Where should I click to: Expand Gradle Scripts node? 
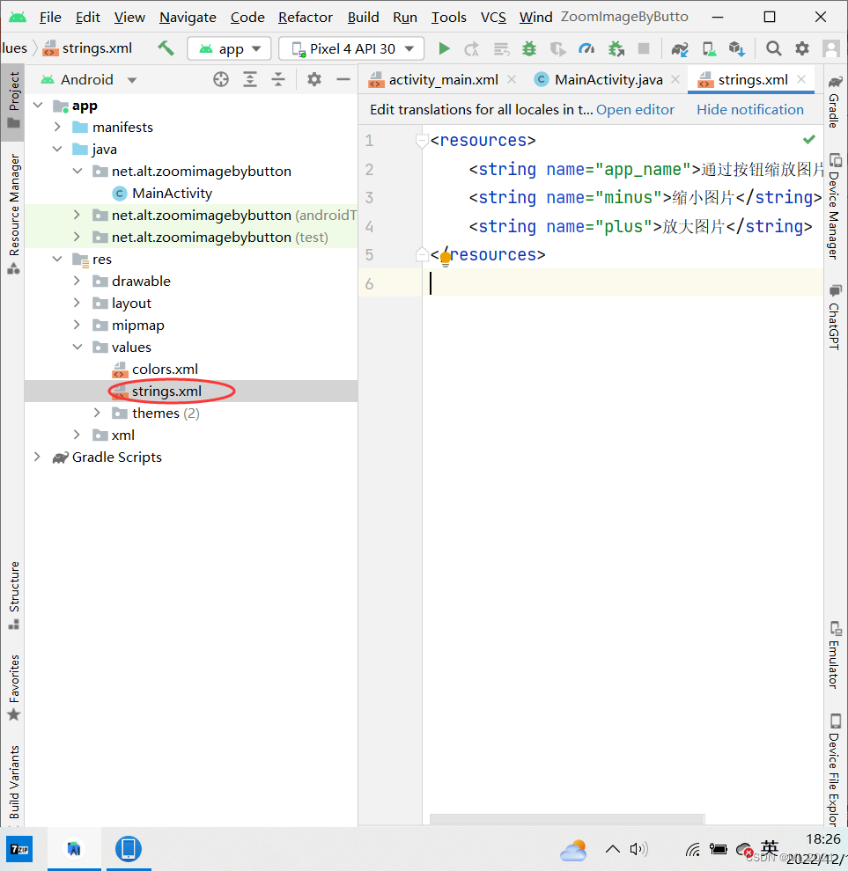(x=37, y=457)
